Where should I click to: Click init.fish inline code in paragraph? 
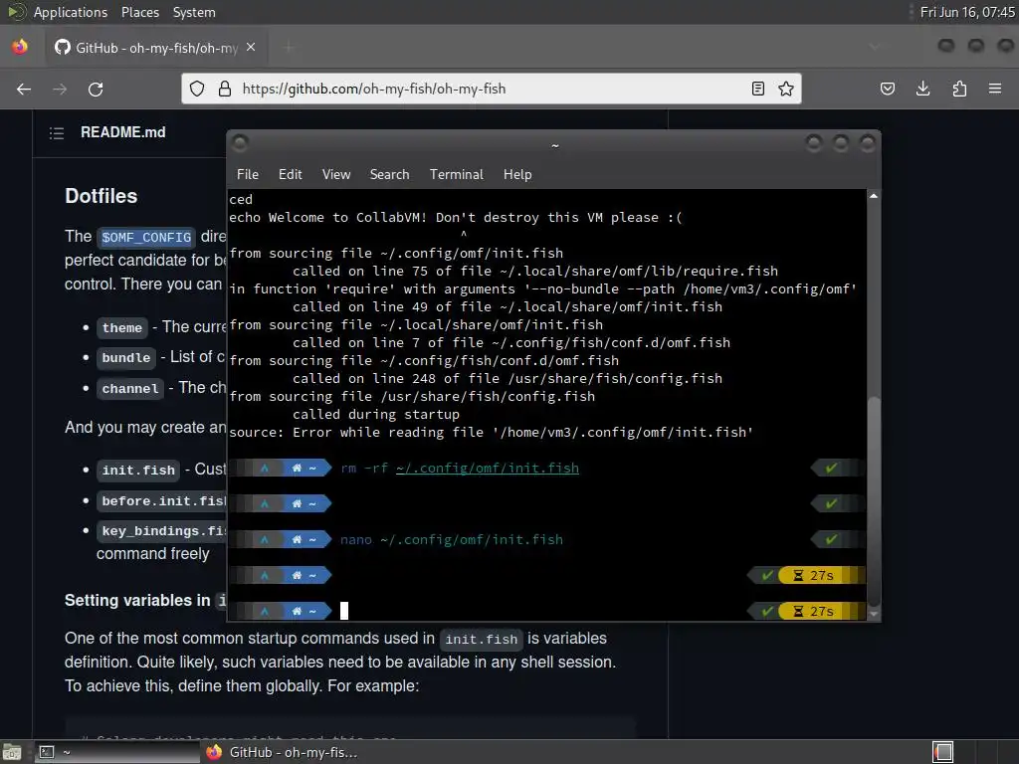(481, 640)
